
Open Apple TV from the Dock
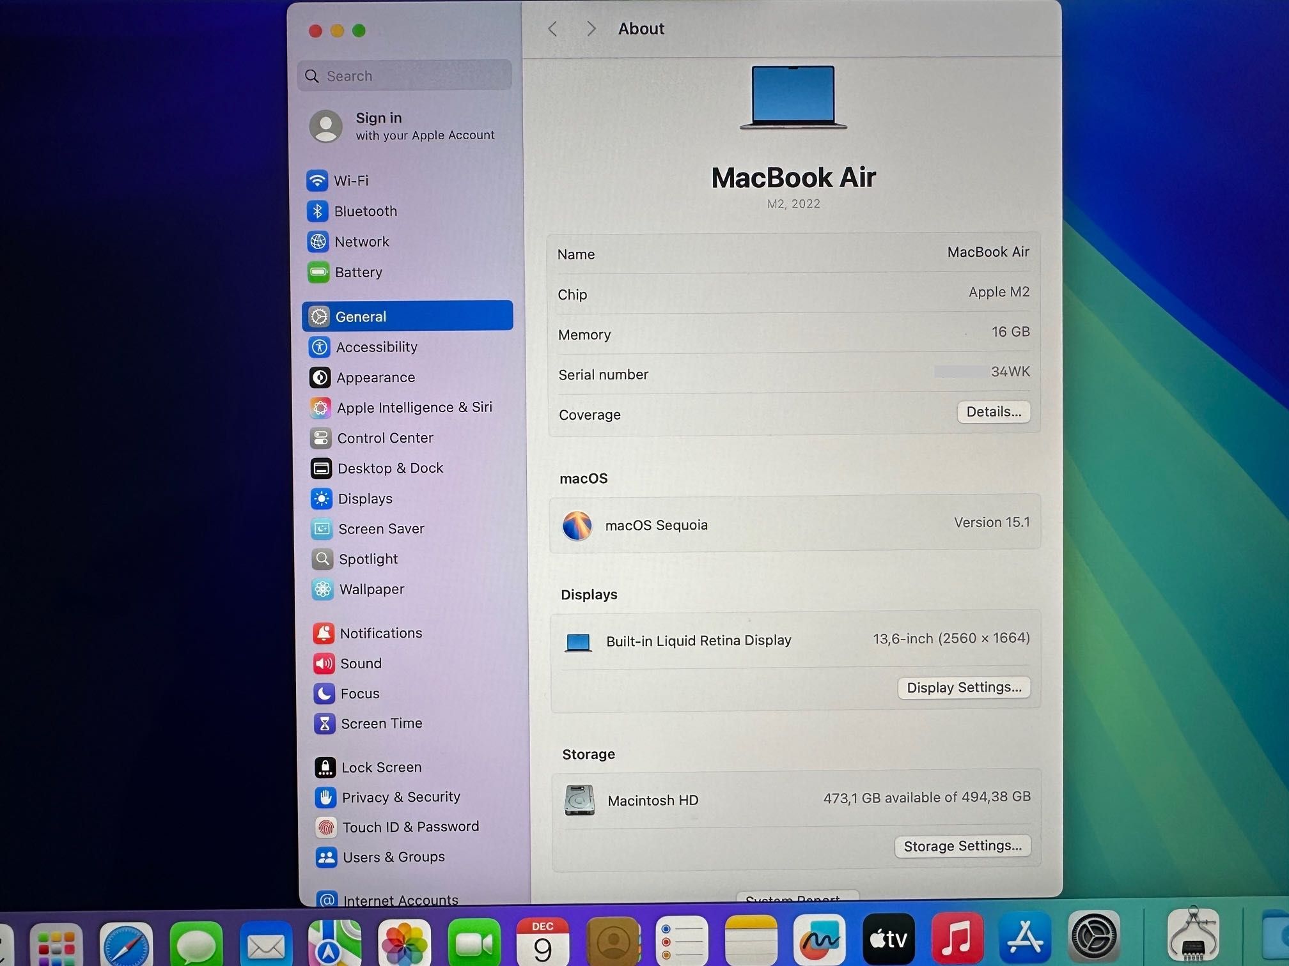889,939
